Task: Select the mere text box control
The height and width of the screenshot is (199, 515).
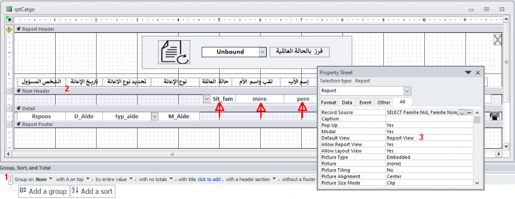Action: tap(260, 99)
